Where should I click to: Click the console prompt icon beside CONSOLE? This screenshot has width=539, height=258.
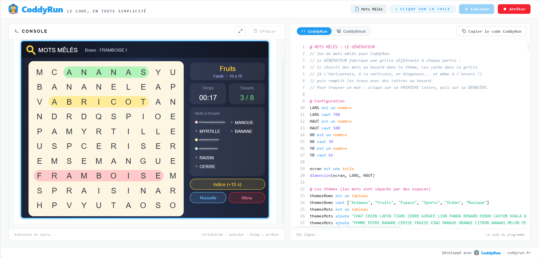17,31
